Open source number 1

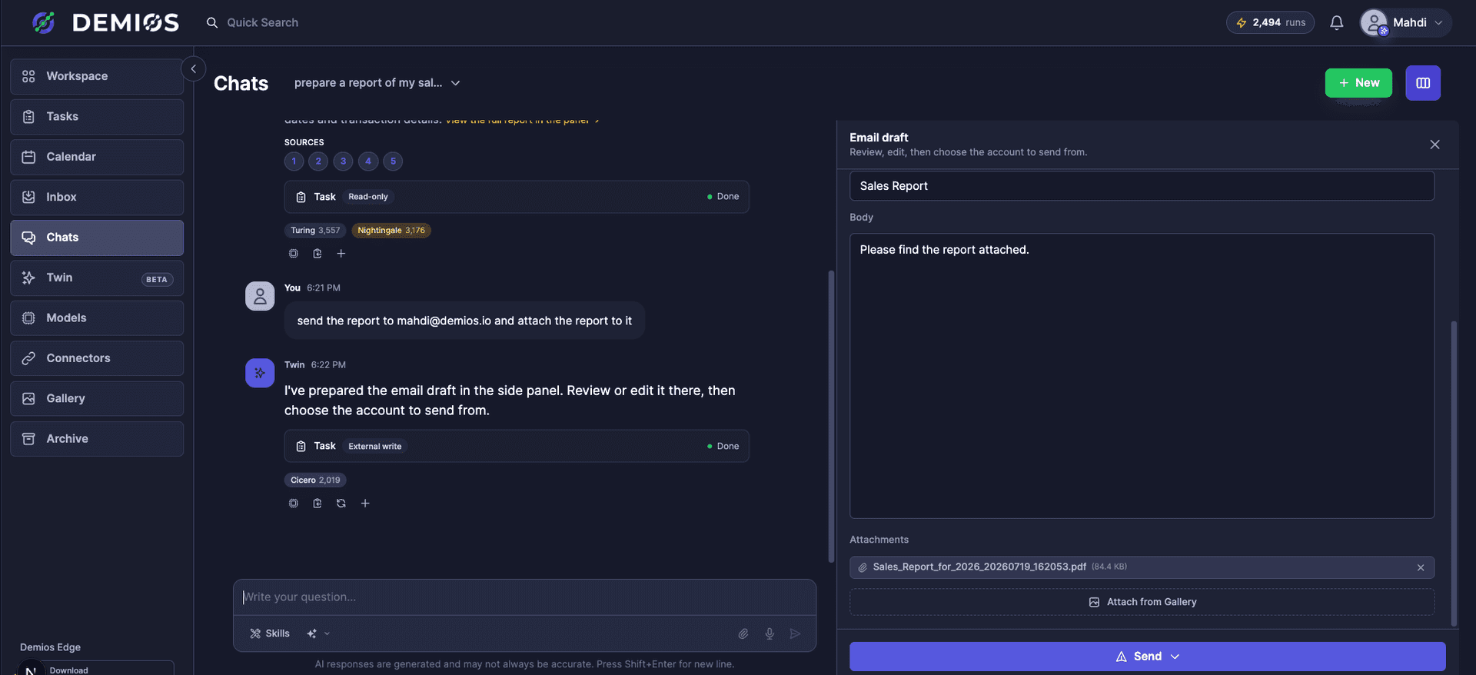pyautogui.click(x=294, y=161)
